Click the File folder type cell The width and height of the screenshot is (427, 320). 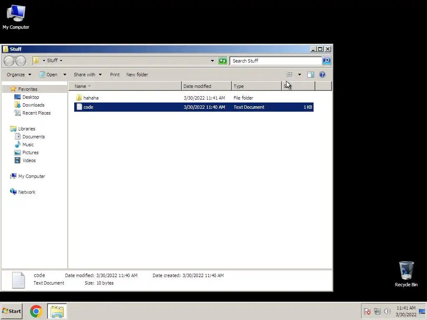click(243, 97)
